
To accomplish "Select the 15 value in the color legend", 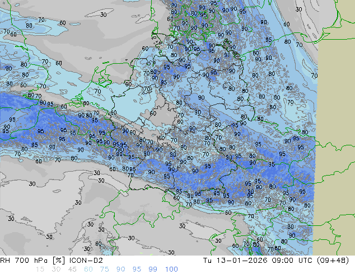I will (40, 270).
